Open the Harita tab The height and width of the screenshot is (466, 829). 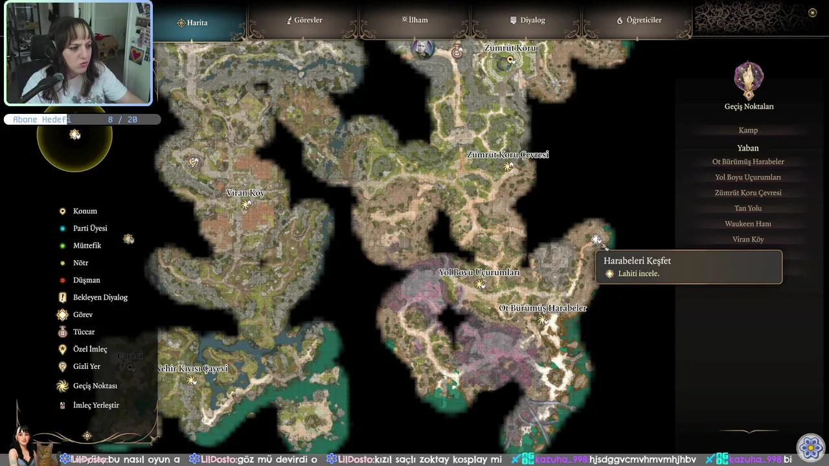(x=192, y=23)
